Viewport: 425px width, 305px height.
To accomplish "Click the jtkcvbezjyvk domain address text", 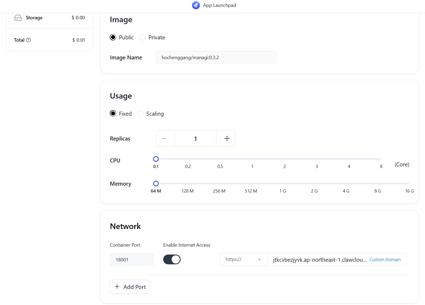I will pyautogui.click(x=320, y=260).
